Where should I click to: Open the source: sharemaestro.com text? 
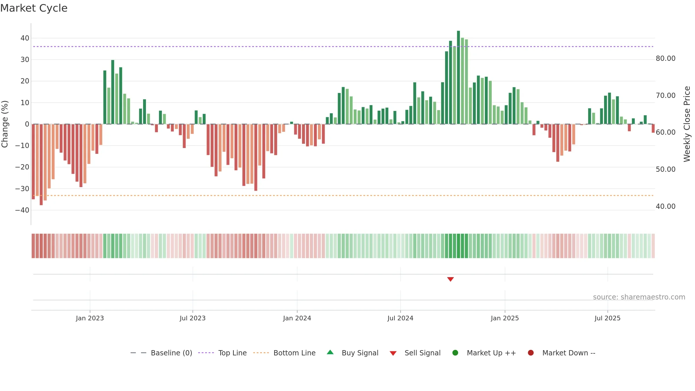pos(639,297)
